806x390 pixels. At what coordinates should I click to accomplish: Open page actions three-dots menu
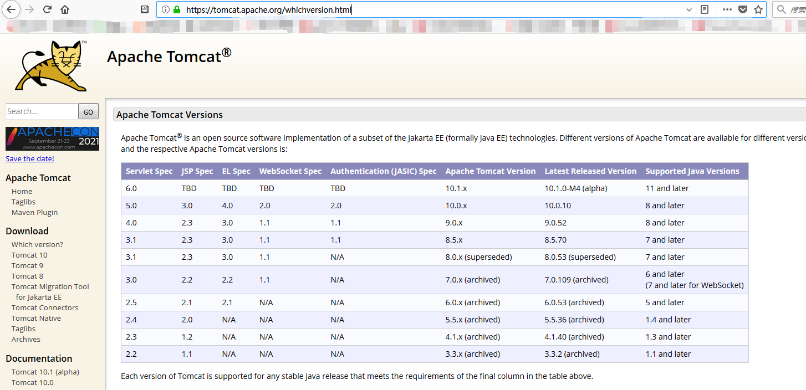click(727, 9)
